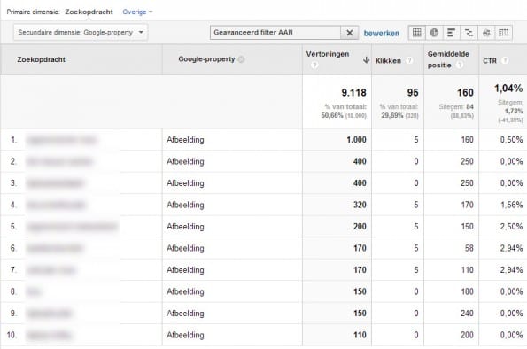
Task: Click position value 240 in row 9
Action: tap(467, 314)
